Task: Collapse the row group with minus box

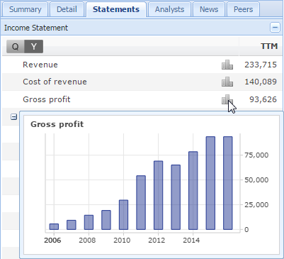Action: coord(14,116)
